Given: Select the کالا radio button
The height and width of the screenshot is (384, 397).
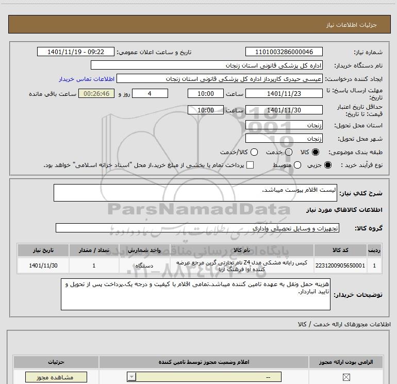Looking at the screenshot, I should point(316,152).
